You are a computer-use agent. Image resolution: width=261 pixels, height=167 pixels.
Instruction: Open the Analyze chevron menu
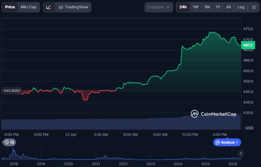(x=227, y=142)
